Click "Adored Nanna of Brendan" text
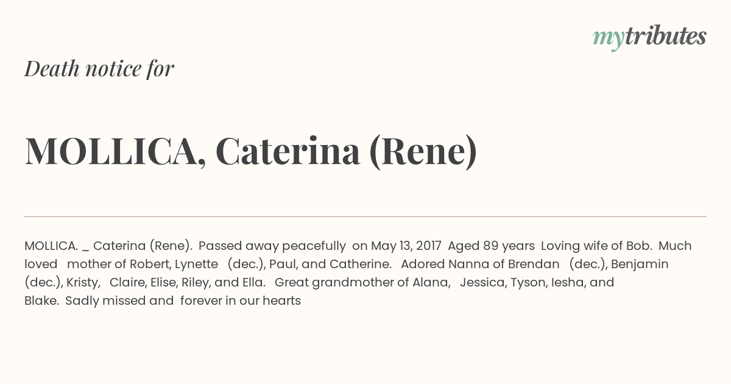Viewport: 731px width, 384px height. click(480, 264)
